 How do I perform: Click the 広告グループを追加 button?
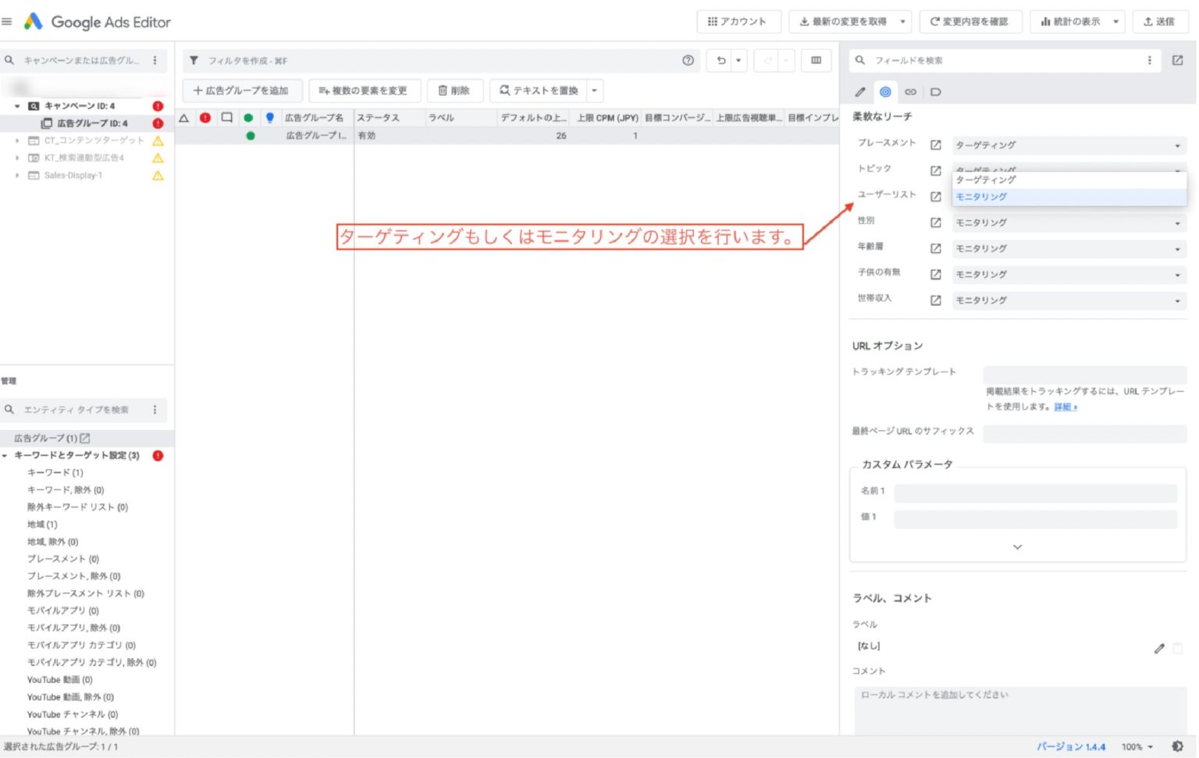coord(241,91)
